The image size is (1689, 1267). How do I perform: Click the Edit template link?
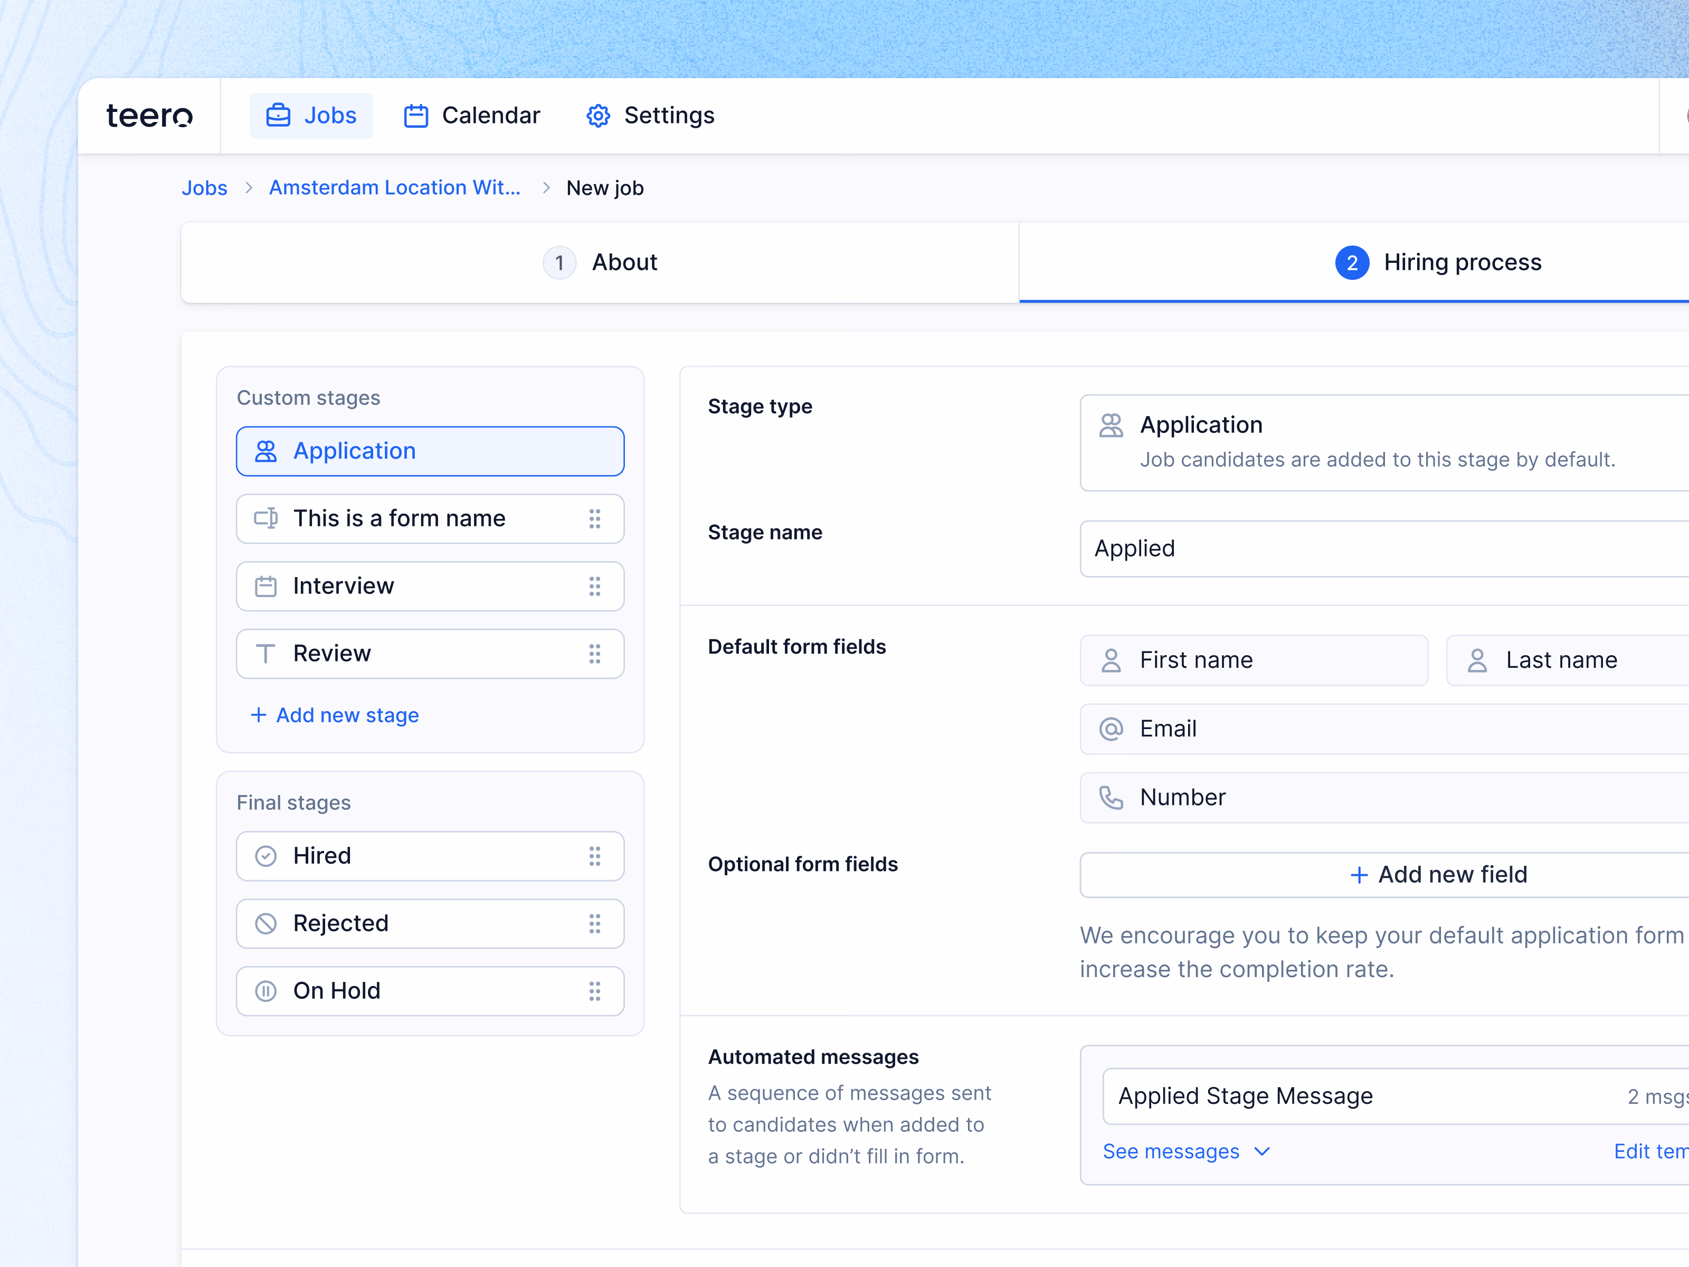click(x=1651, y=1151)
